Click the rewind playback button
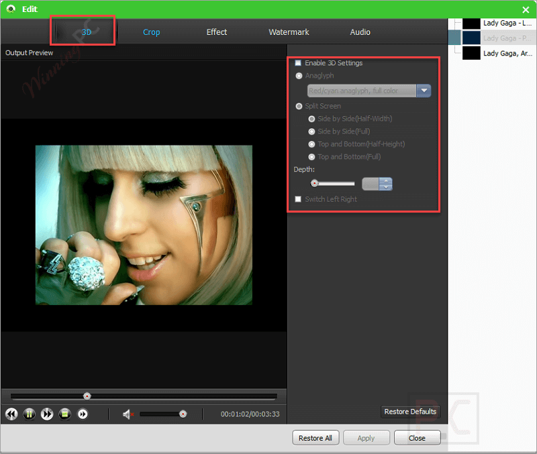The width and height of the screenshot is (537, 454). (11, 414)
